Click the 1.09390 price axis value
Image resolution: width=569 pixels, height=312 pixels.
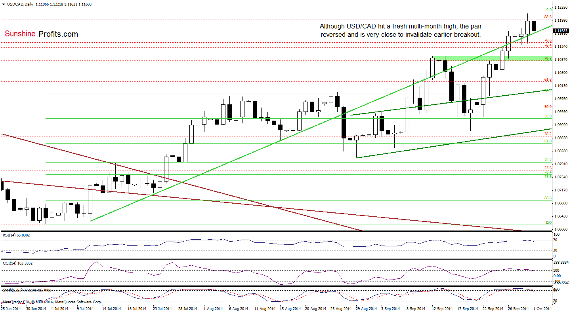point(561,112)
